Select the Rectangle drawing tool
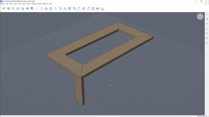The height and width of the screenshot is (117, 209). pyautogui.click(x=41, y=9)
